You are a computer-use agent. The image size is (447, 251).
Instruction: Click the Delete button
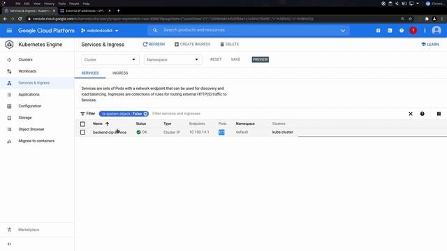[230, 45]
